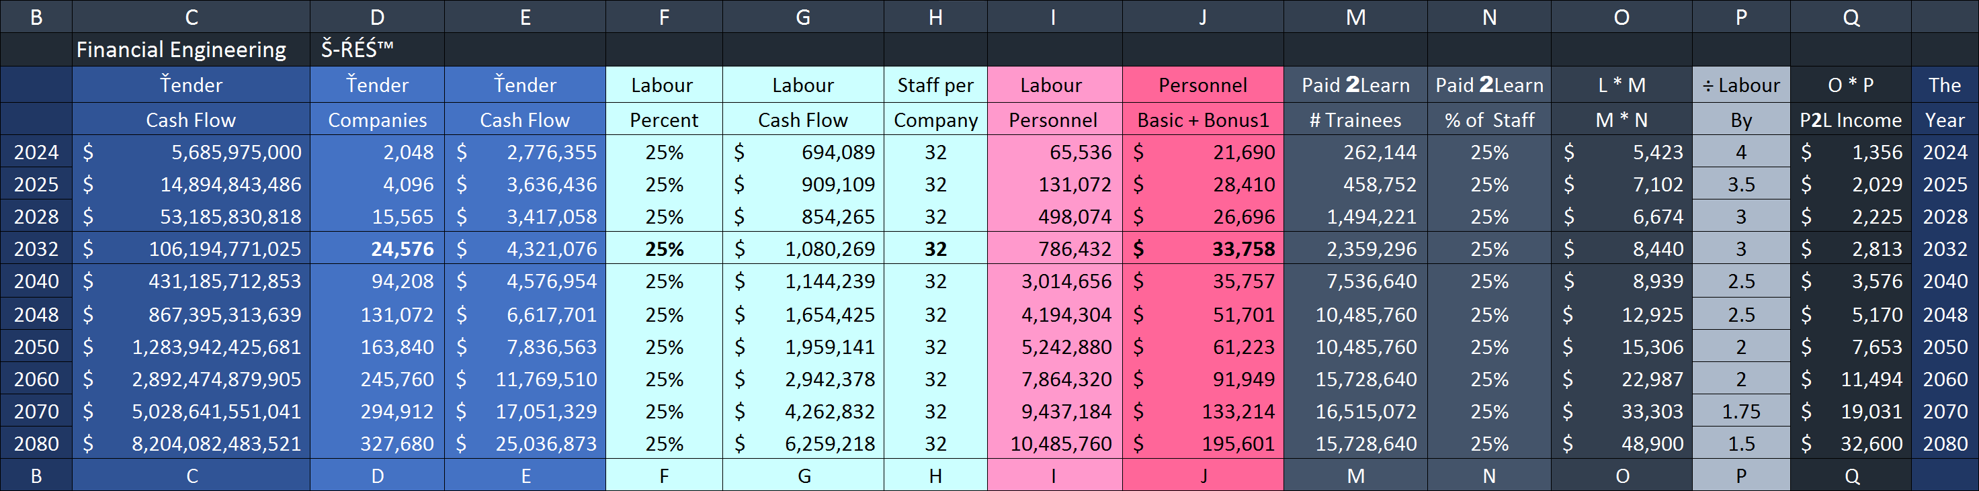Select column Q label in bottom row

coord(1851,476)
